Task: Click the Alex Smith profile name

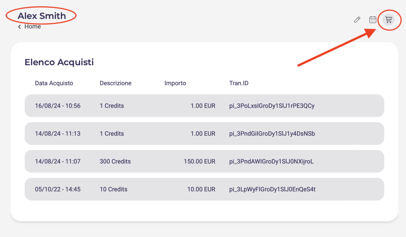Action: click(x=42, y=16)
